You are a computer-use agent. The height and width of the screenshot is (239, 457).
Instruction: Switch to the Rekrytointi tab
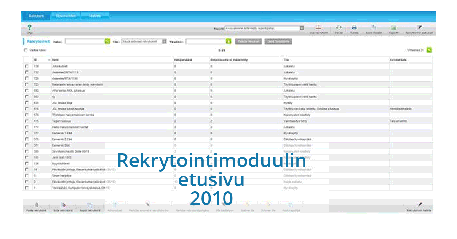[x=37, y=16]
